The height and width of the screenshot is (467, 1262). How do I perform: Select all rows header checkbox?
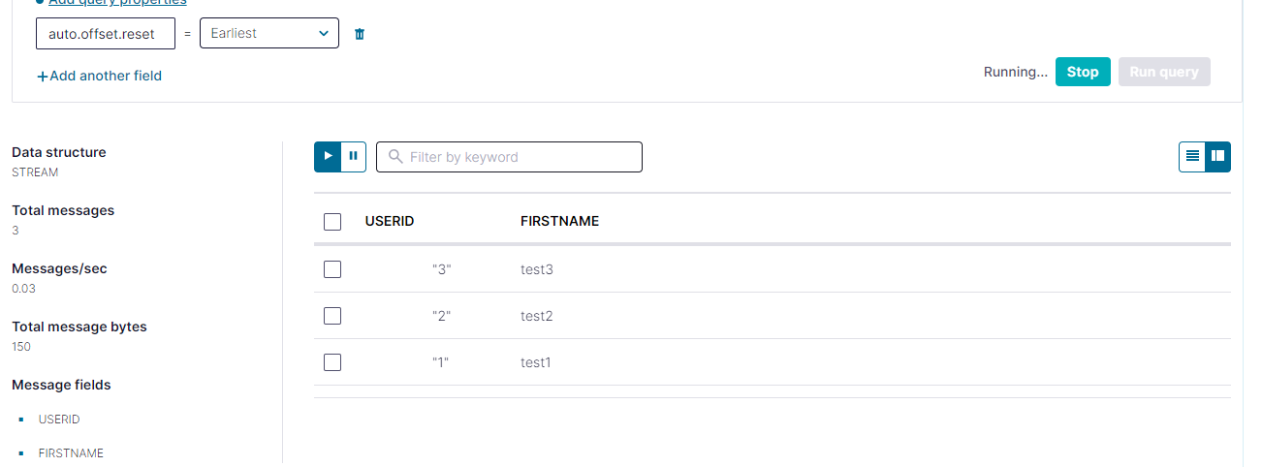tap(332, 222)
